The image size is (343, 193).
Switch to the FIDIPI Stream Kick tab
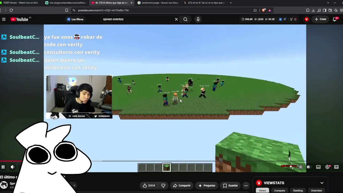(x=20, y=3)
